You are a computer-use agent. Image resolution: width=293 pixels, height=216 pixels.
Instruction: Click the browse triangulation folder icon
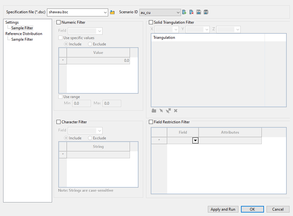click(154, 111)
